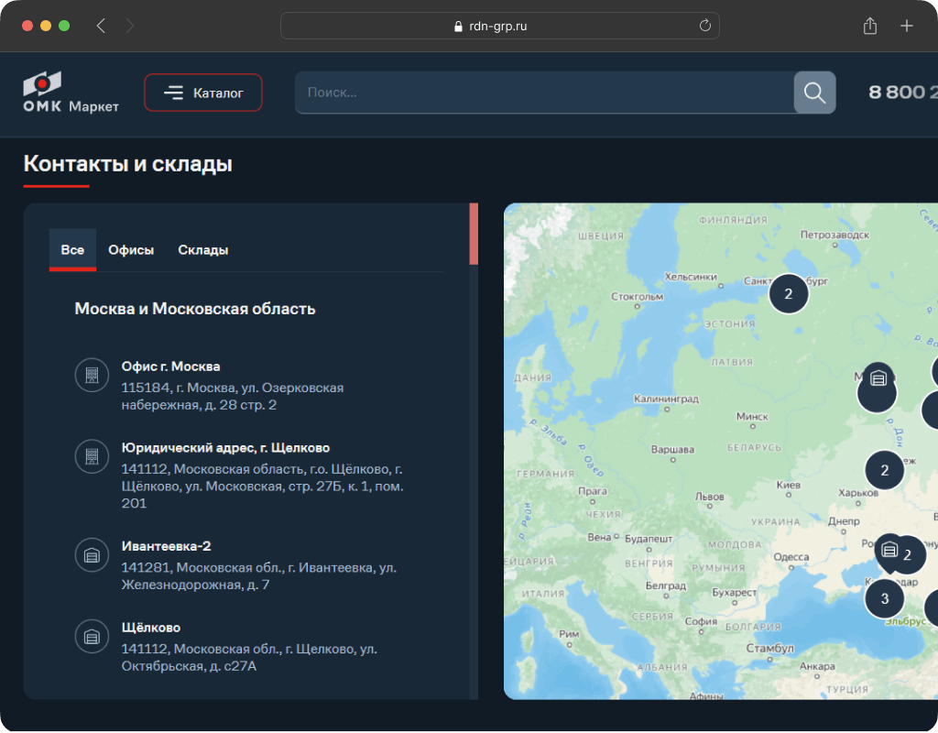Viewport: 938px width, 733px height.
Task: Go back to previous page
Action: pos(101,26)
